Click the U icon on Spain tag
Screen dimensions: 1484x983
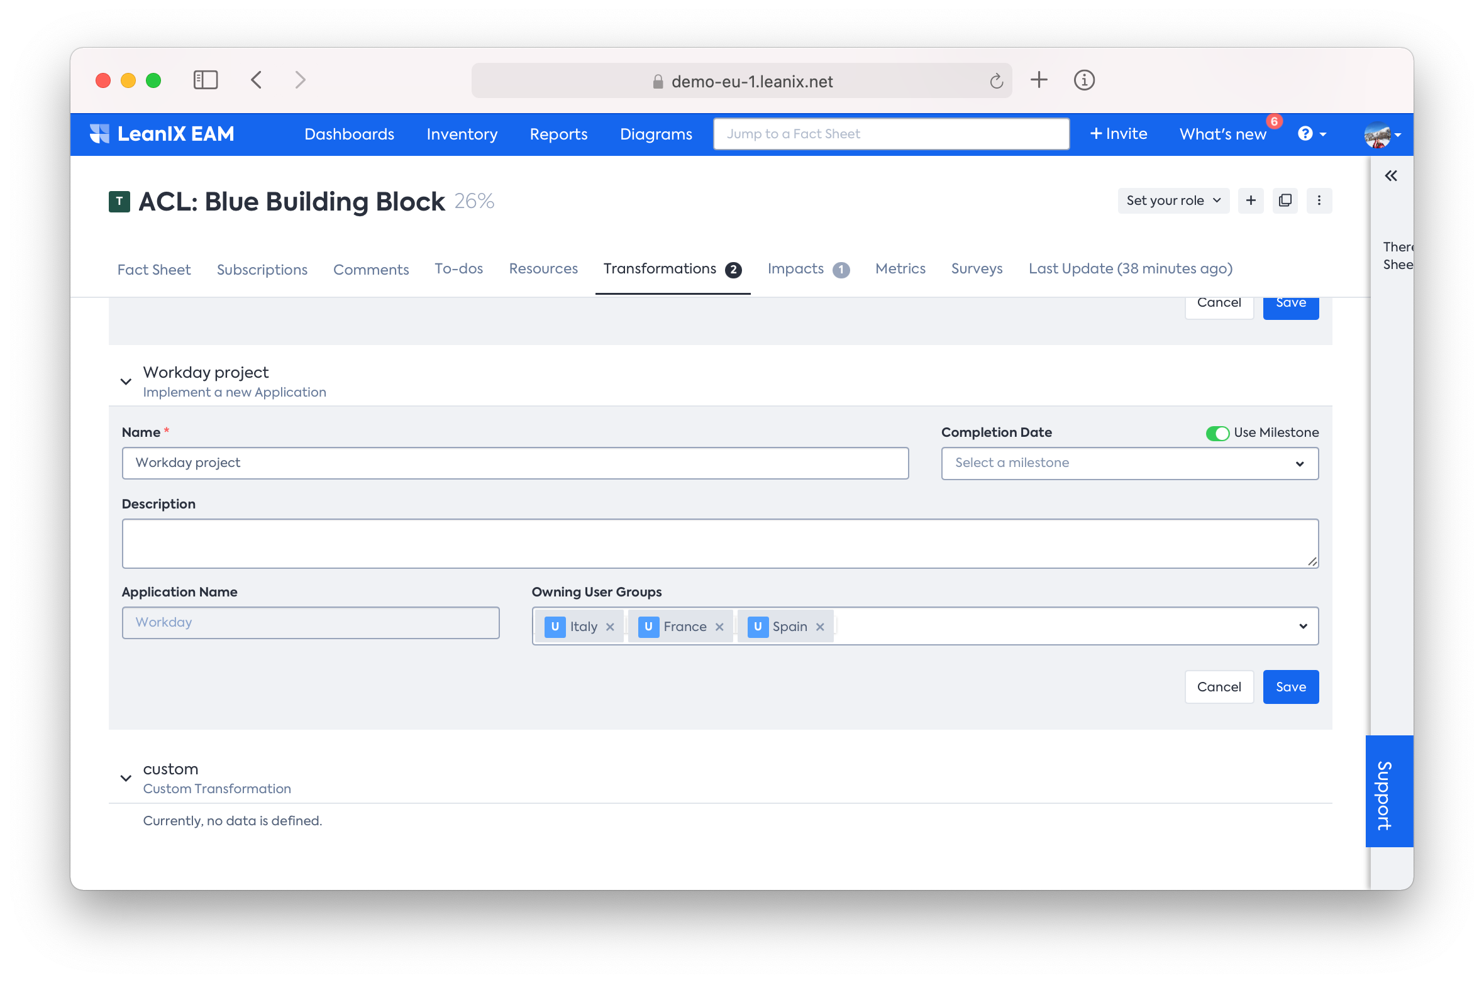click(x=758, y=627)
